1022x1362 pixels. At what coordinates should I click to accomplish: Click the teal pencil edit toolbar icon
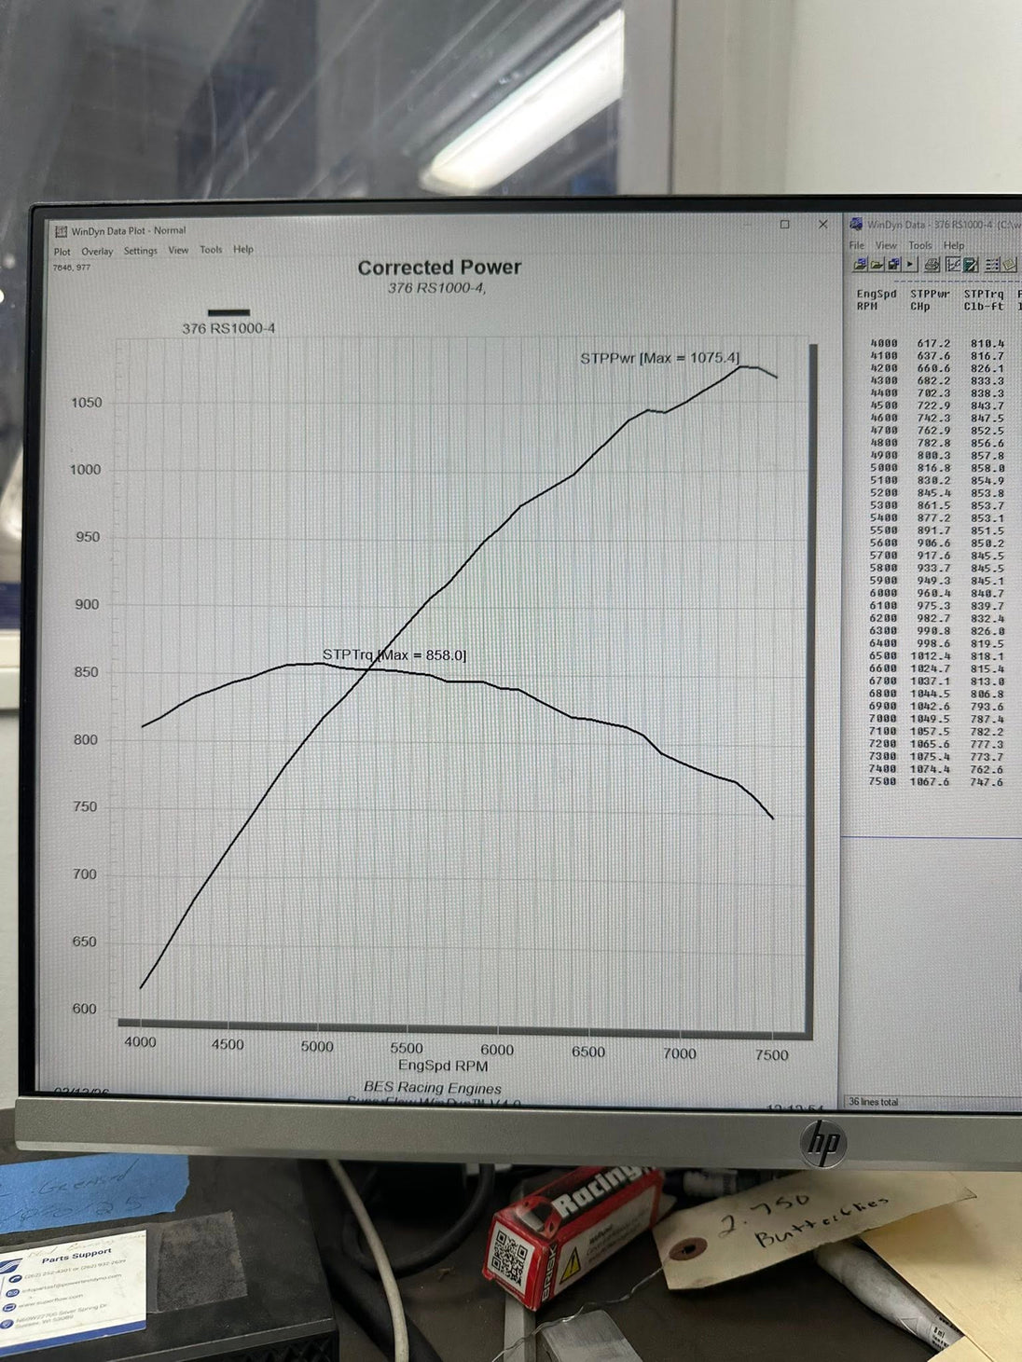970,265
